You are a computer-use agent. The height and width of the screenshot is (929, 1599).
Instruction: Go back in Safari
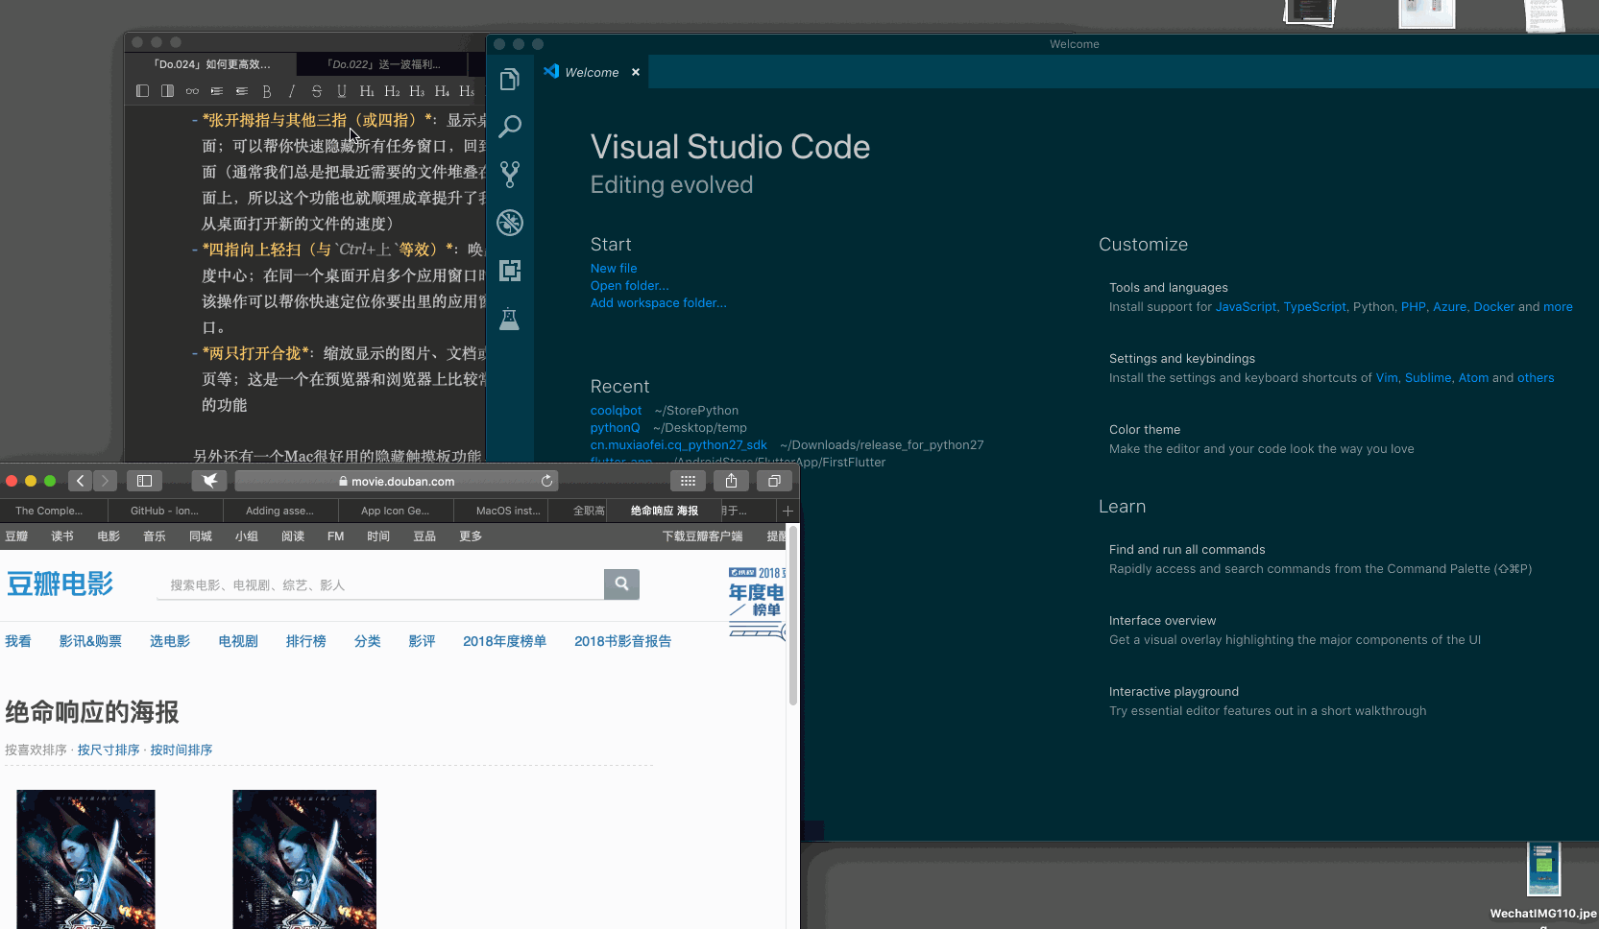tap(81, 481)
